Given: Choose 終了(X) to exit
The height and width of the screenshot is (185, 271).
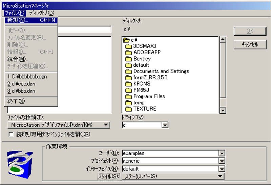Looking at the screenshot, I should pyautogui.click(x=31, y=101).
